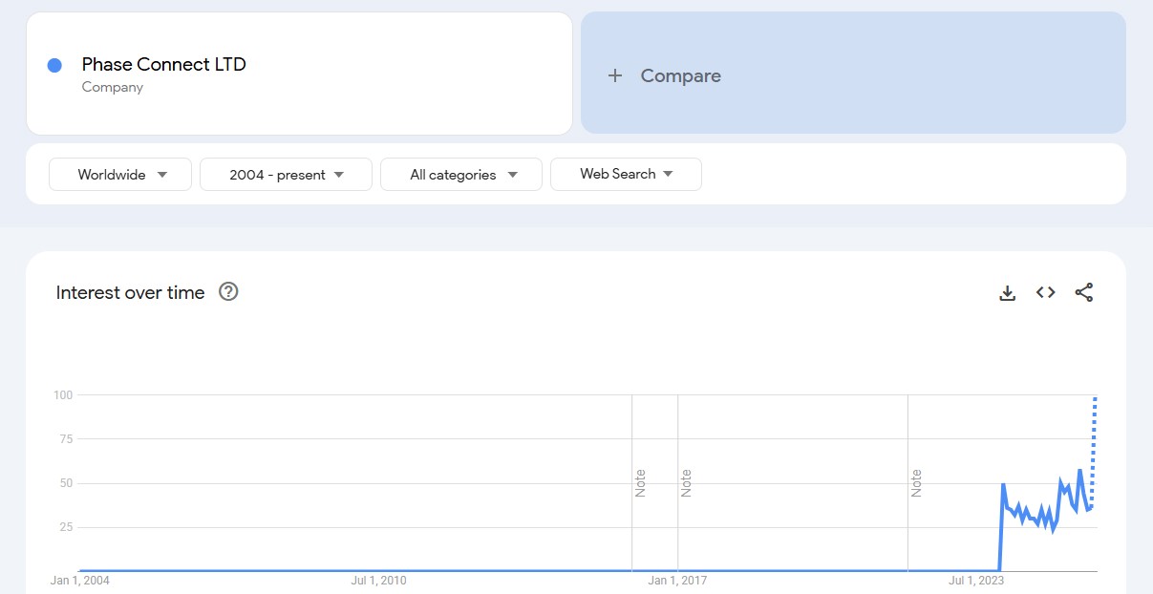The height and width of the screenshot is (594, 1153).
Task: Edit the Phase Connect LTD search term
Action: [x=299, y=74]
